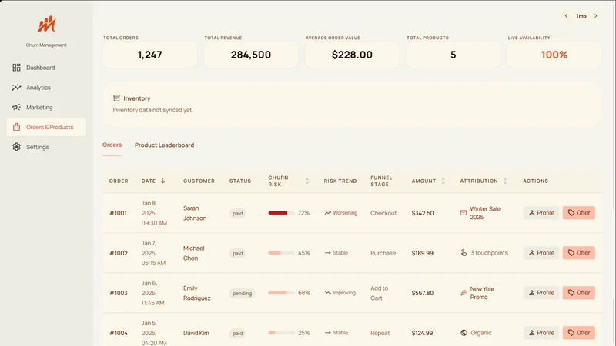Switch to the Orders tab
616x346 pixels.
click(x=112, y=145)
